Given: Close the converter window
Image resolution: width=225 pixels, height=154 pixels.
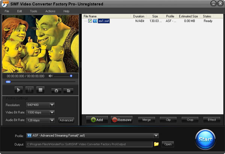Looking at the screenshot, I should tap(220, 4).
